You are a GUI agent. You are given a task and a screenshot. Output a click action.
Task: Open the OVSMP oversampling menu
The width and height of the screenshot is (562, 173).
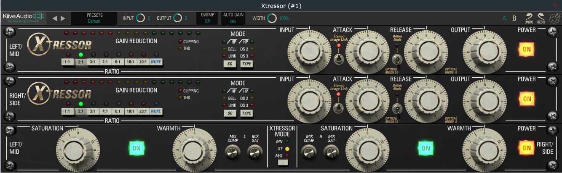[x=207, y=18]
